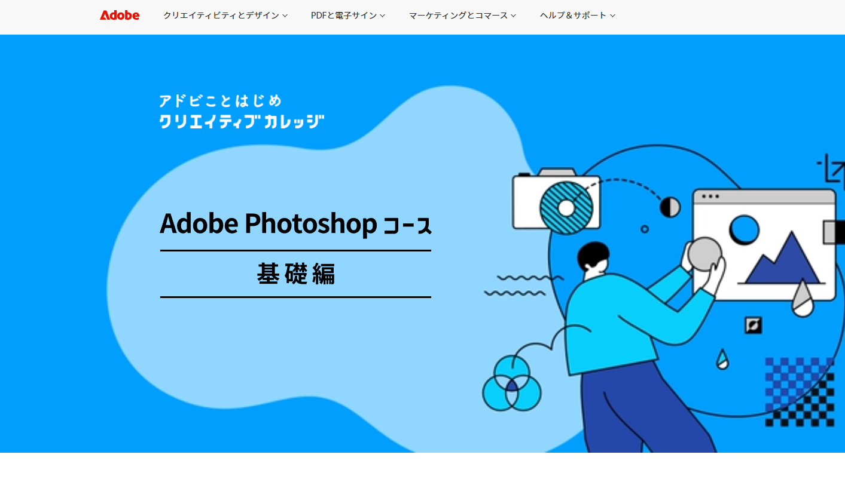This screenshot has width=845, height=482.
Task: Expand the chevron beside クリエイティビティとデザイン
Action: pos(285,16)
